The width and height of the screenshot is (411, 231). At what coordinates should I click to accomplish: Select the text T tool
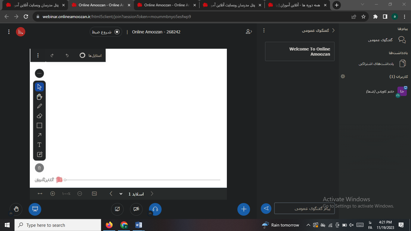39,145
